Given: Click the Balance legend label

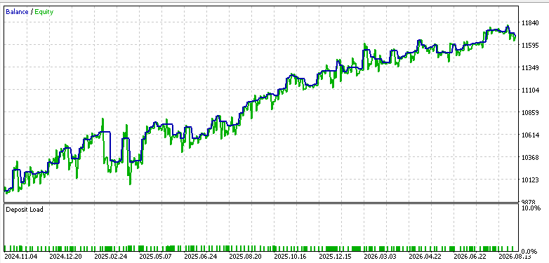Looking at the screenshot, I should (17, 12).
